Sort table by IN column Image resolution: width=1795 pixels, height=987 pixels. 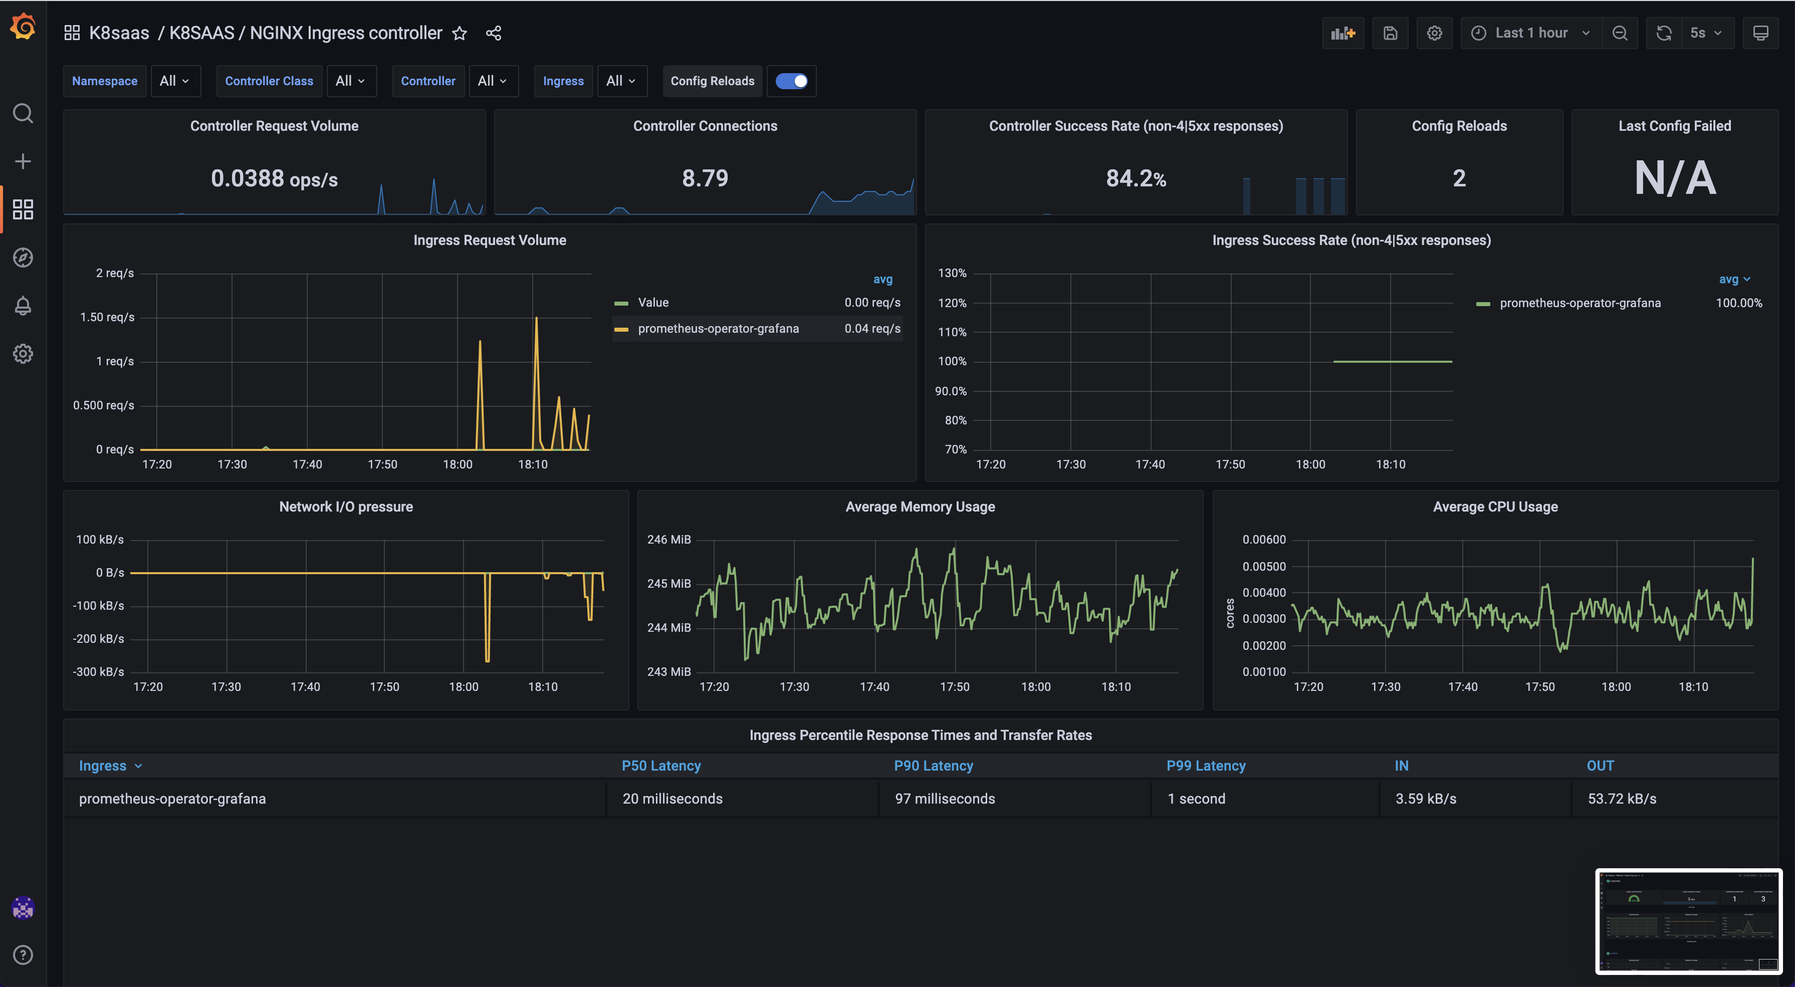(x=1401, y=766)
